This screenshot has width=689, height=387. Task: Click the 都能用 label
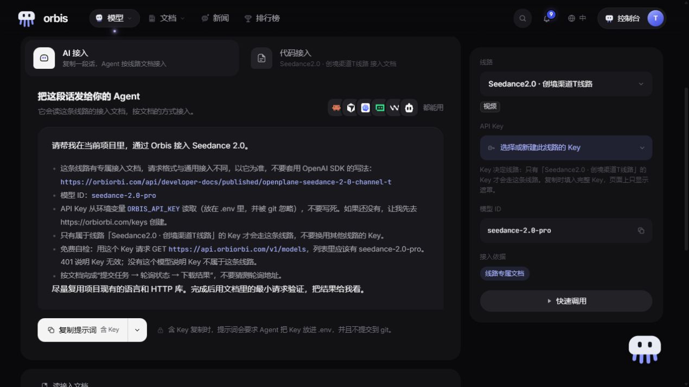click(x=433, y=108)
